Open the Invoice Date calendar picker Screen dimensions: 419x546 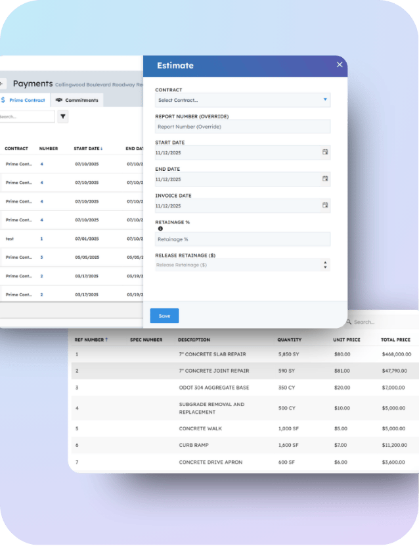(x=324, y=205)
